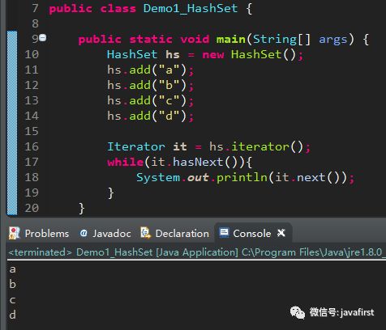Click the hs.add("a") statement
The image size is (386, 330).
[150, 70]
